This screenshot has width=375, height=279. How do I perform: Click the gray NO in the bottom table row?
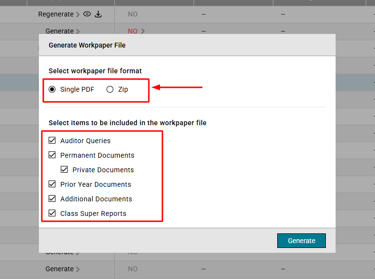(x=133, y=269)
